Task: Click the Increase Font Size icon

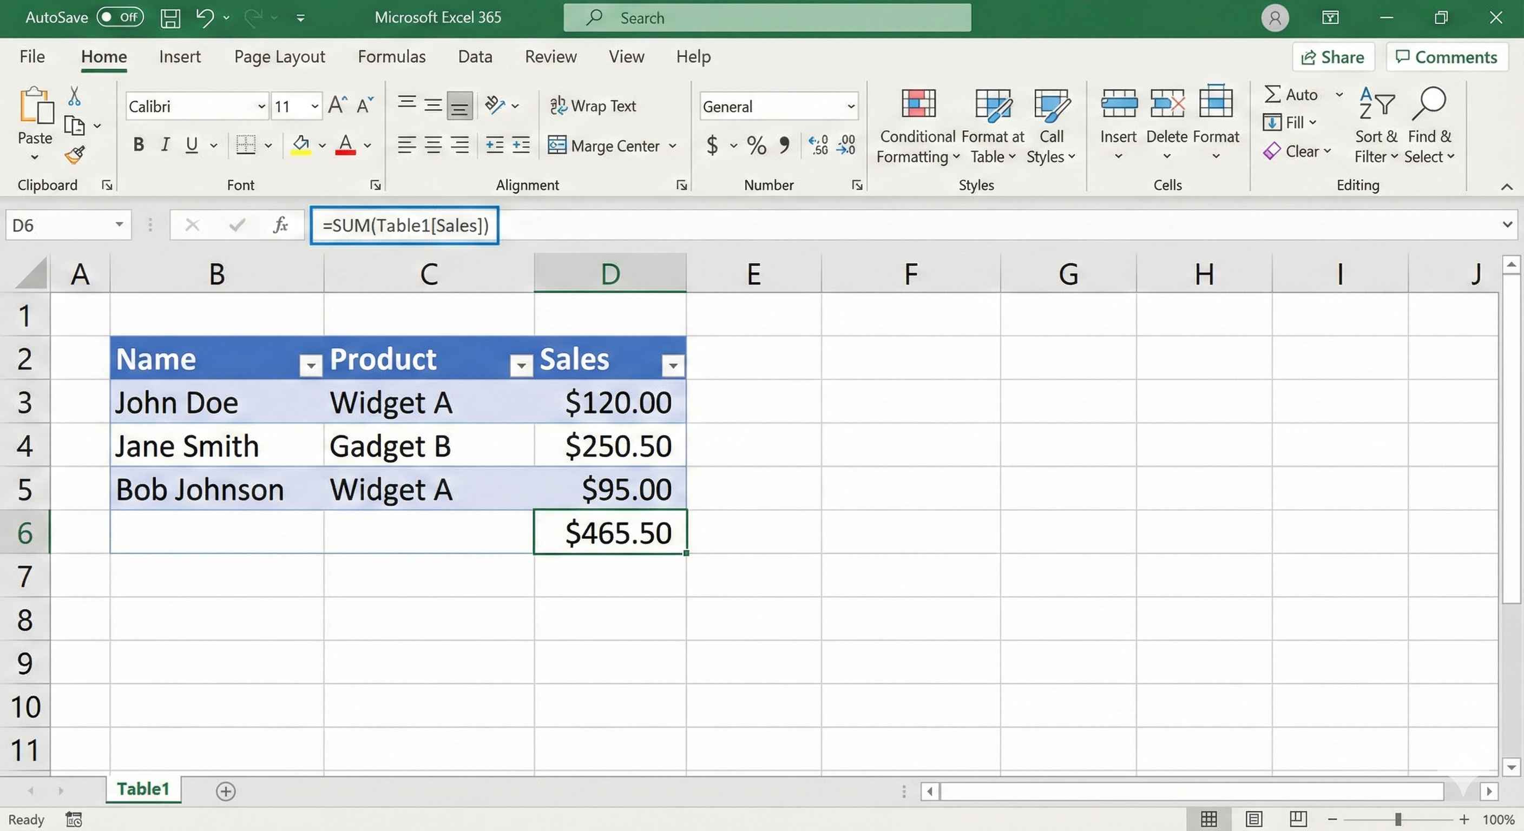Action: 337,105
